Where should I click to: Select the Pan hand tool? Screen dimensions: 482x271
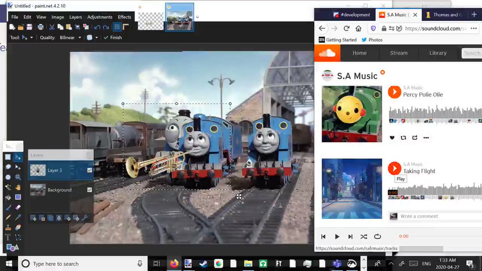point(18,187)
